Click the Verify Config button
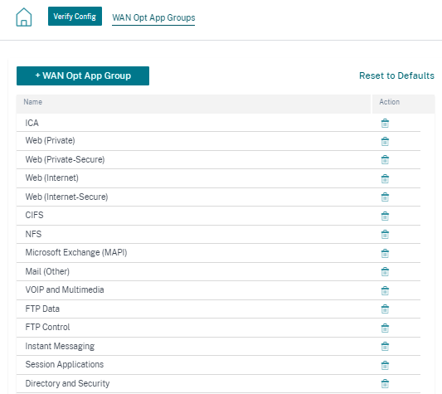Screen dimensions: 442x394 tap(75, 17)
